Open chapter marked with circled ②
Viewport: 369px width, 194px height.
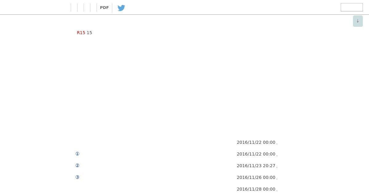coord(77,165)
